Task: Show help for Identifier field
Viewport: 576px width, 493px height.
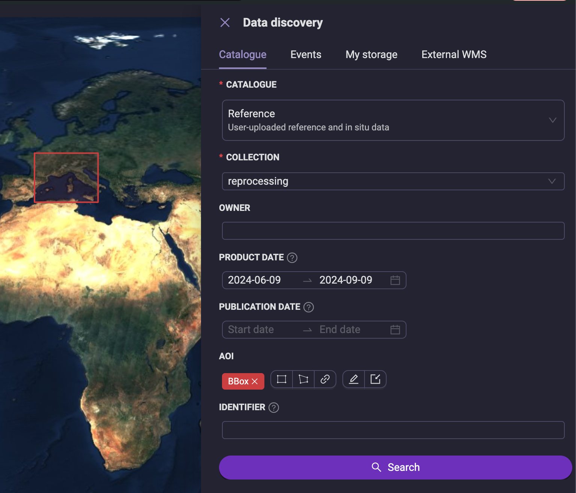Action: 274,408
